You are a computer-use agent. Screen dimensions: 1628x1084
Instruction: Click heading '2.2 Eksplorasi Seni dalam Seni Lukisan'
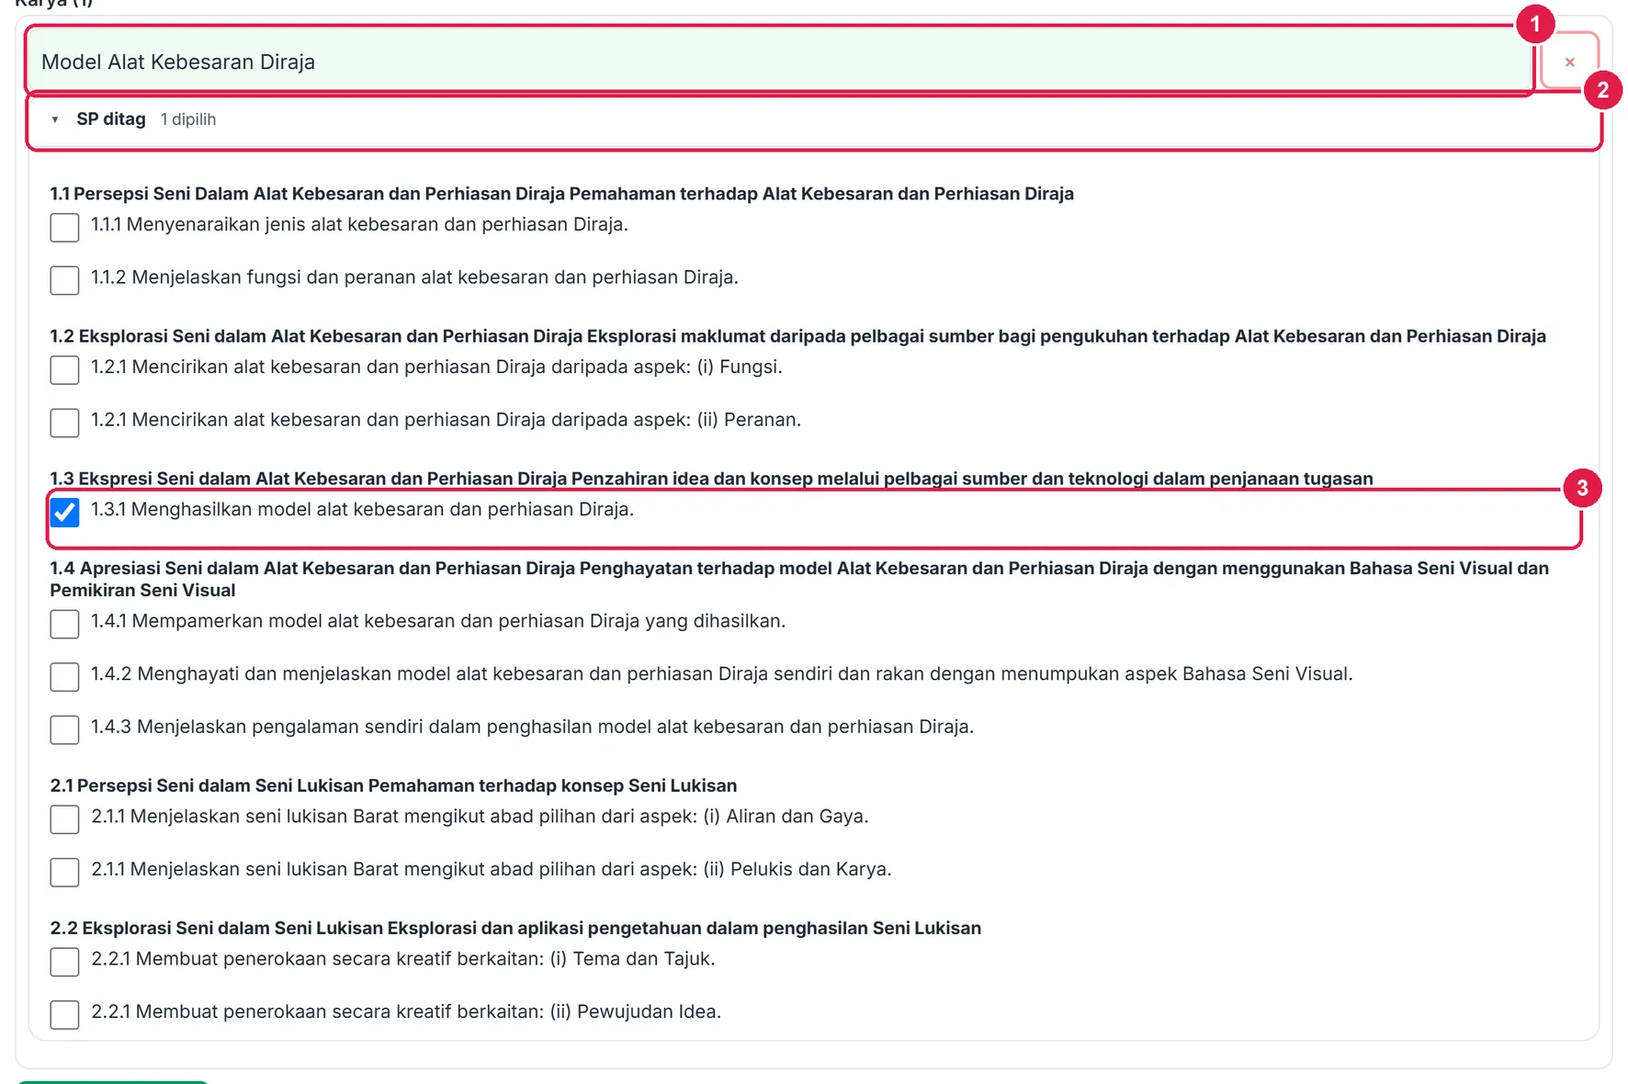(x=515, y=928)
